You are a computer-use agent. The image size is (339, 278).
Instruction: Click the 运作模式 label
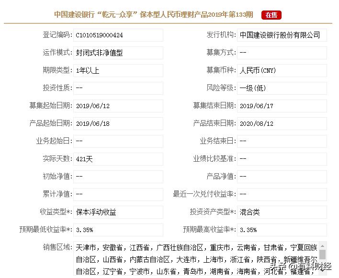point(57,53)
